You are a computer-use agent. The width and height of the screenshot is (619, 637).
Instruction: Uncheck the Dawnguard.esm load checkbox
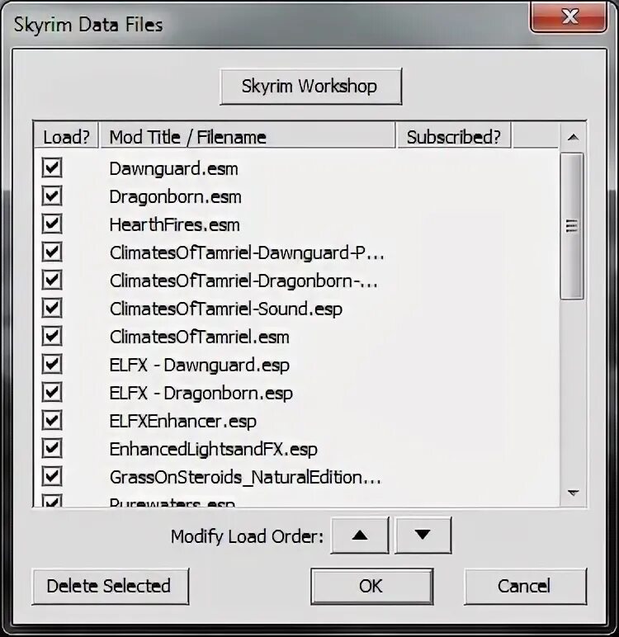(52, 168)
